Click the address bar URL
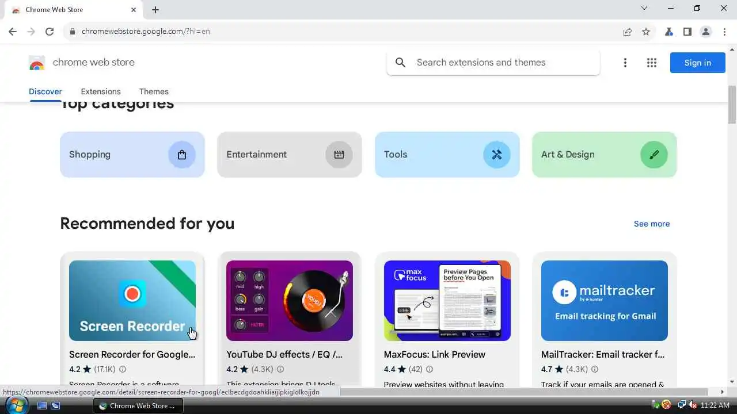Image resolution: width=737 pixels, height=414 pixels. pyautogui.click(x=146, y=32)
